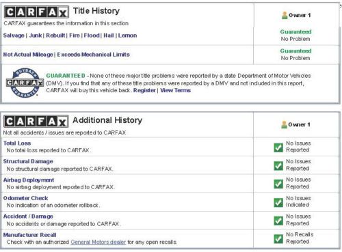Image resolution: width=342 pixels, height=252 pixels.
Task: Click the green checkmark in the Manufacturer Recall row
Action: (278, 239)
